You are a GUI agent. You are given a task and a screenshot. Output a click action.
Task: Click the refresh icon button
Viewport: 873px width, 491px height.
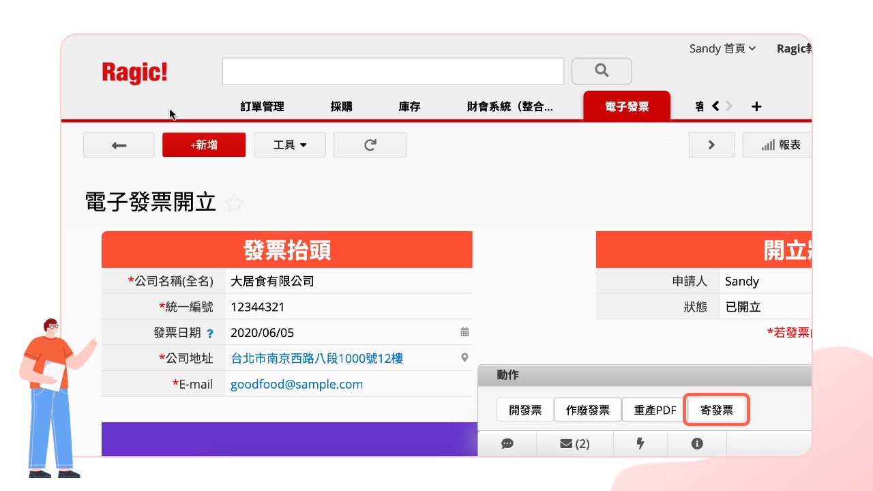point(370,145)
